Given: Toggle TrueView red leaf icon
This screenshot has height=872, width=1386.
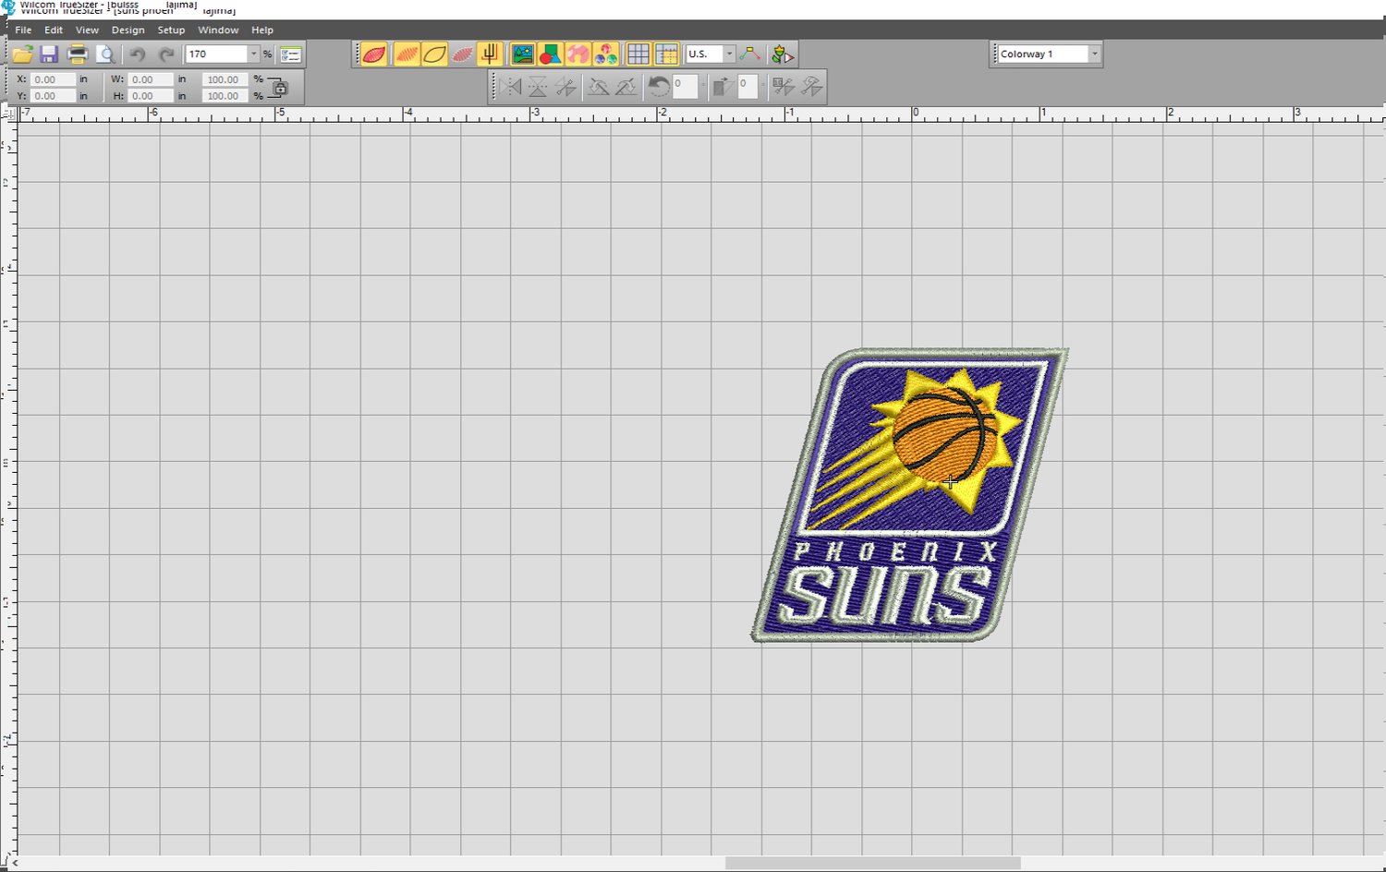Looking at the screenshot, I should pos(374,54).
